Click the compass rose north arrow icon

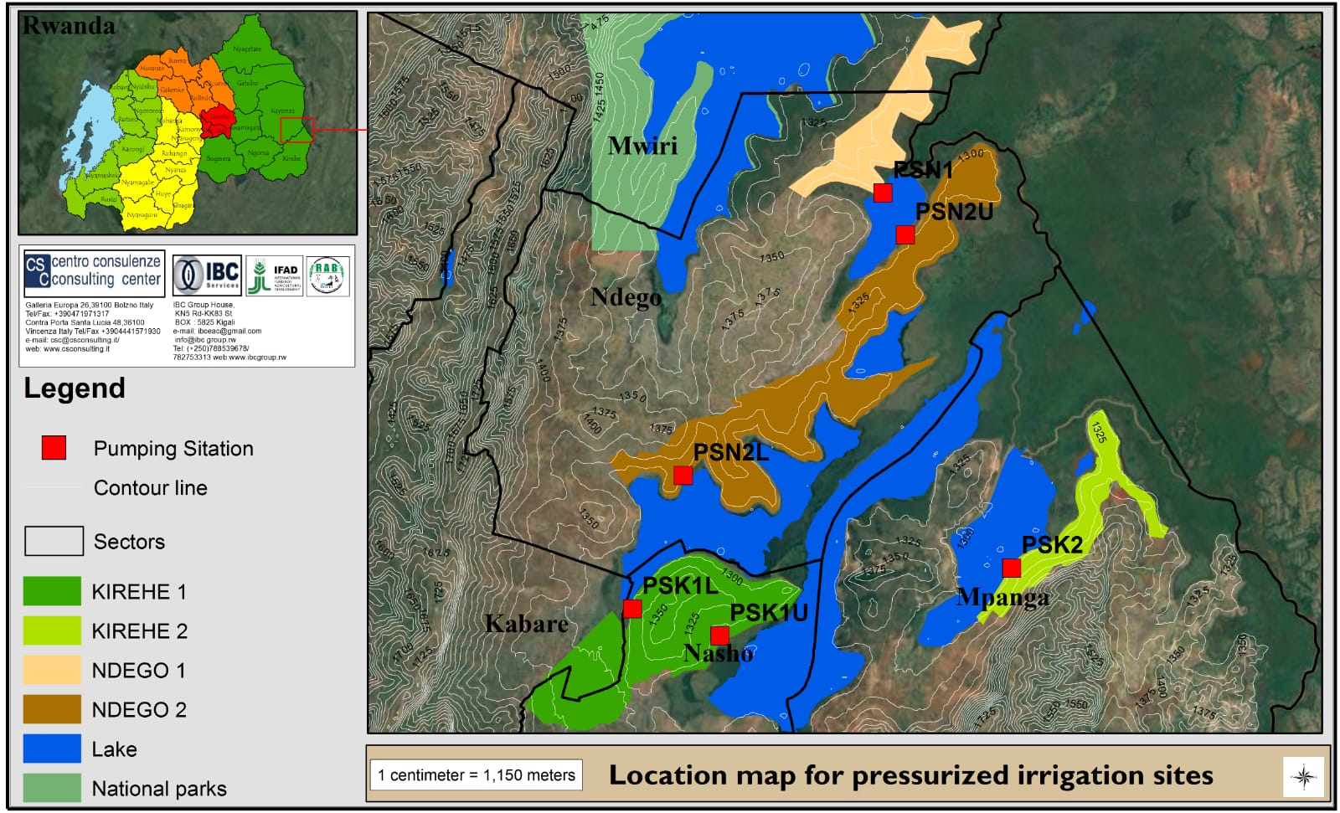(x=1303, y=776)
